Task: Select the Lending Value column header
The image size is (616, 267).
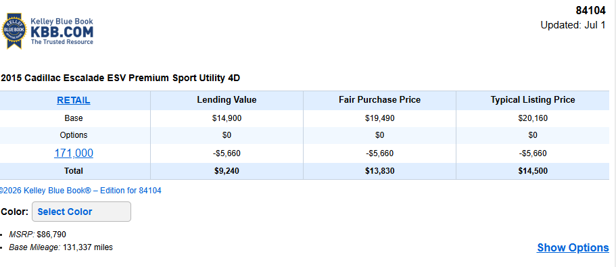Action: pos(227,100)
